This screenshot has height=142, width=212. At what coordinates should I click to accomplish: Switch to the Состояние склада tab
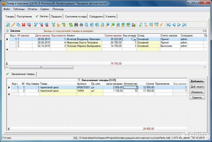click(x=76, y=16)
